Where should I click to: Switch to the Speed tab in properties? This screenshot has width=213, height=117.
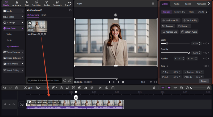click(188, 4)
